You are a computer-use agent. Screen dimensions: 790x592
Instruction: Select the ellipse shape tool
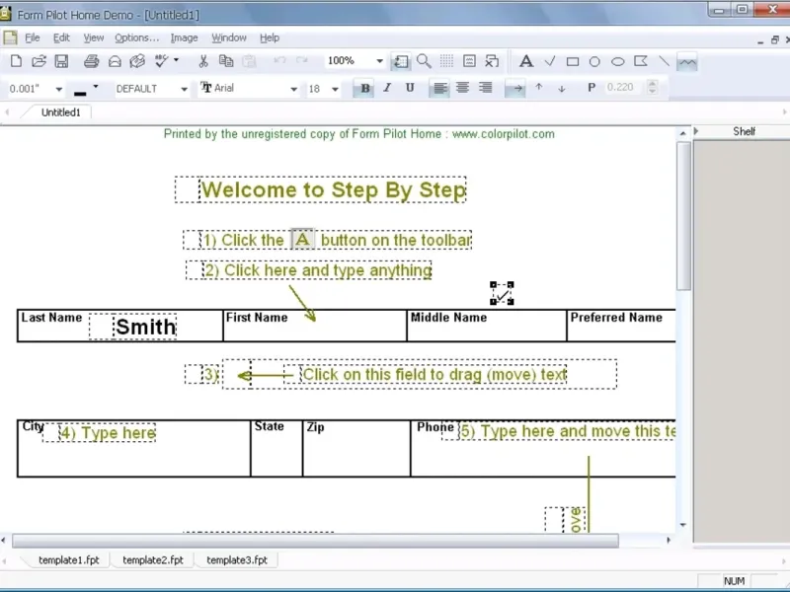[618, 62]
